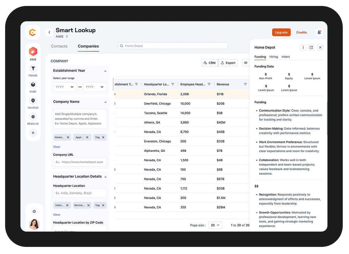Toggle column visibility eye icon
Screen dimensions: 349x254
(246, 63)
